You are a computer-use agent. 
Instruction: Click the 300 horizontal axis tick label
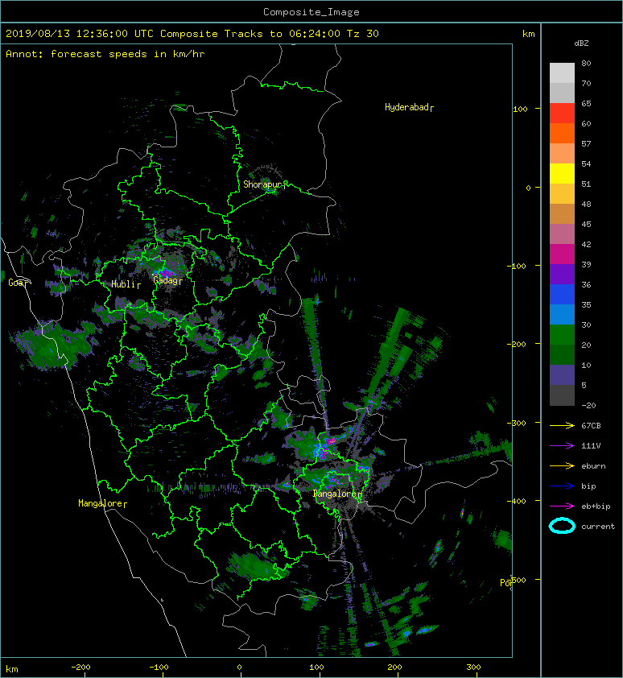tap(473, 668)
